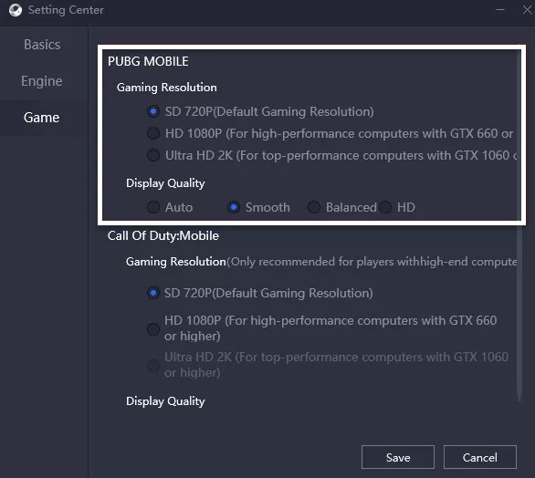Set PUBG display quality to HD
The image size is (535, 478).
[385, 207]
